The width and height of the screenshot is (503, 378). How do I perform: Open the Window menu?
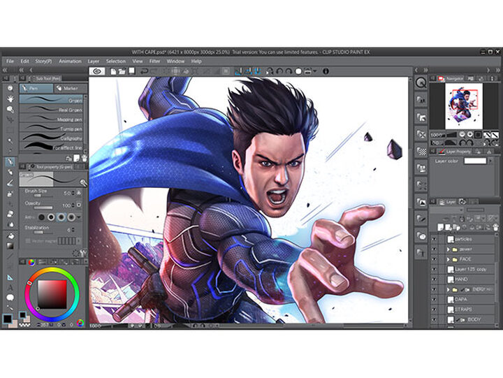point(175,61)
